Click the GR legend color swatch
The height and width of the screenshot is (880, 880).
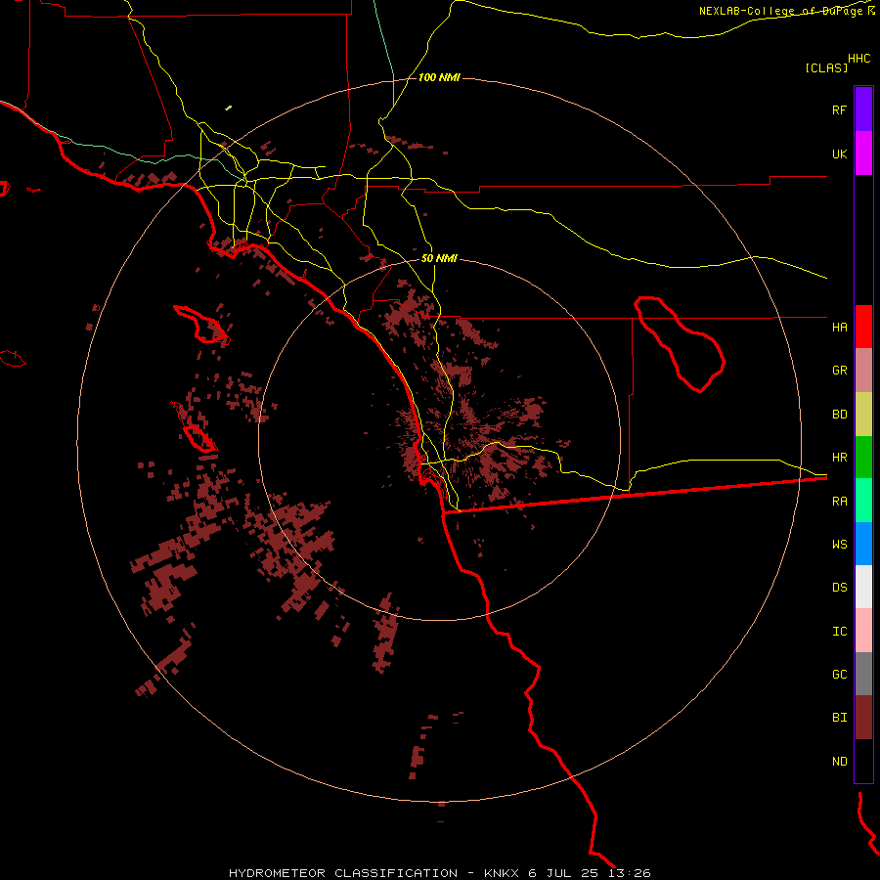coord(863,371)
